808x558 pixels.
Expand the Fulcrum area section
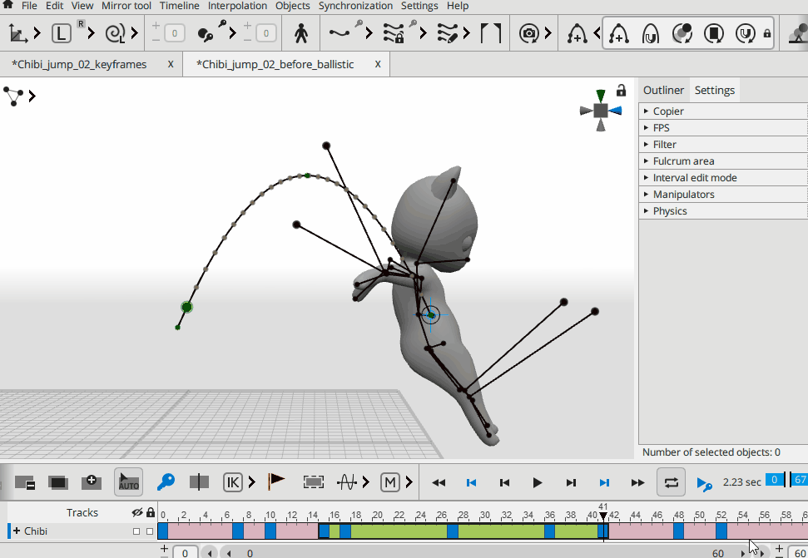tap(683, 161)
